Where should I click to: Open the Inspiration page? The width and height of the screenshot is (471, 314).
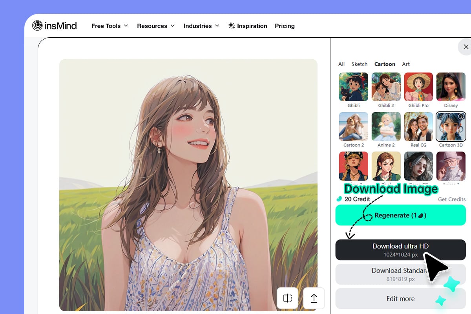(x=248, y=26)
